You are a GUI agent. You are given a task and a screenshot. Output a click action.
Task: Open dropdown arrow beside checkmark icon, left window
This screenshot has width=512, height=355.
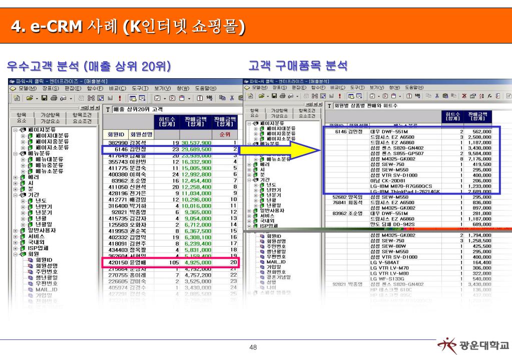coord(165,98)
